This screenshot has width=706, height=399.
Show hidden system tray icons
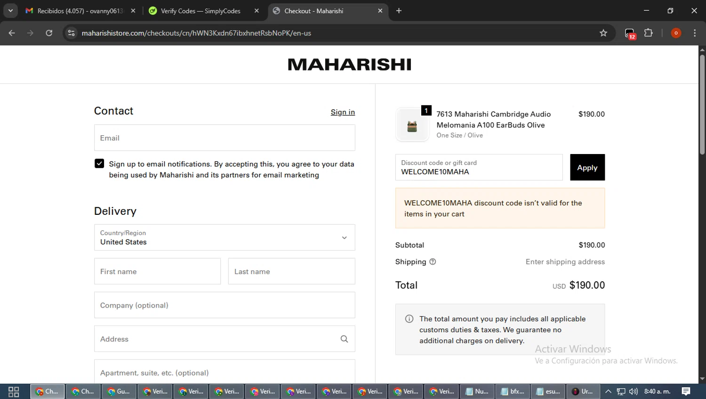point(608,391)
